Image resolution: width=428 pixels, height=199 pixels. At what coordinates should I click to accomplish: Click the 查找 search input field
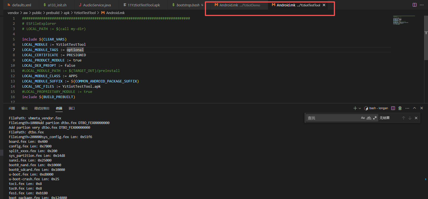tap(333, 118)
